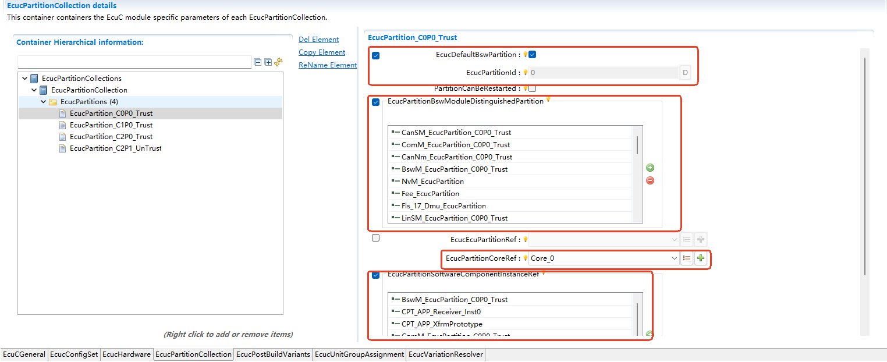Click red remove icon in the DistinguishedPartition list
The image size is (887, 362).
(650, 180)
